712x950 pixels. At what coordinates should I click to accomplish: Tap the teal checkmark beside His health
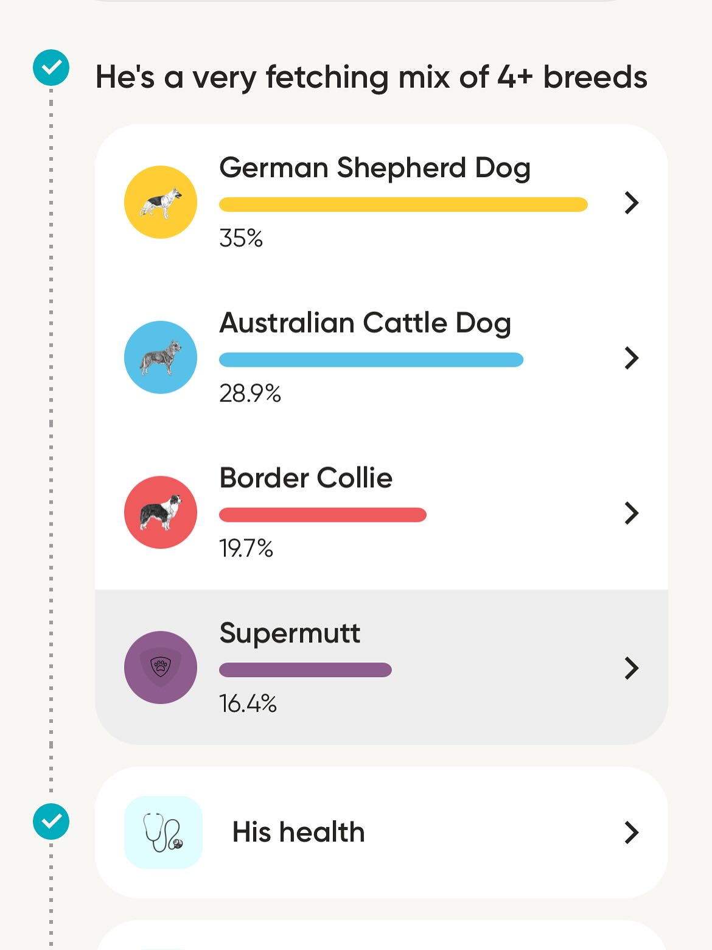tap(51, 822)
